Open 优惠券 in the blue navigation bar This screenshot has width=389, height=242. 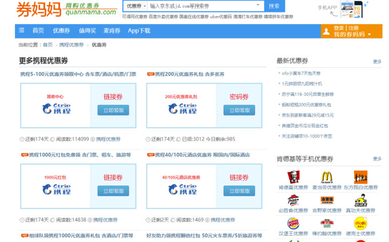coord(61,31)
